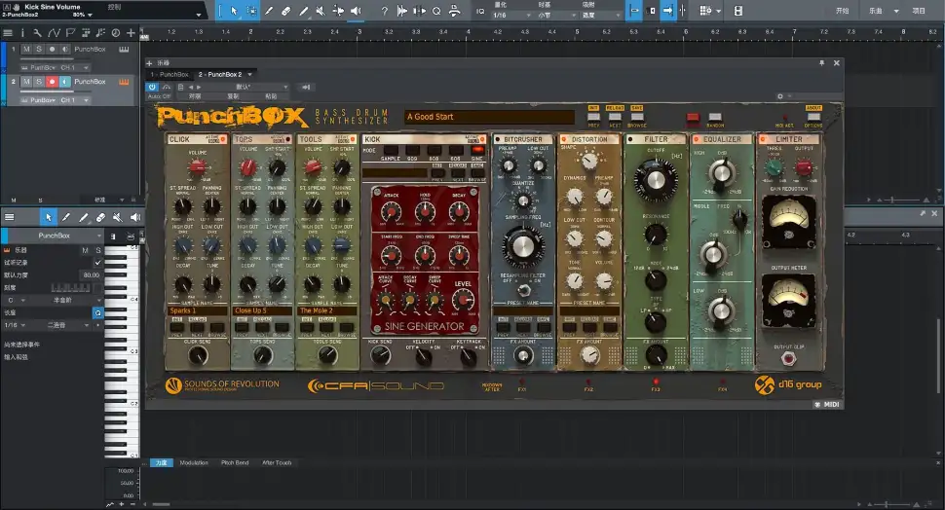945x510 pixels.
Task: Uncheck the audition notes checkbox
Action: 97,263
